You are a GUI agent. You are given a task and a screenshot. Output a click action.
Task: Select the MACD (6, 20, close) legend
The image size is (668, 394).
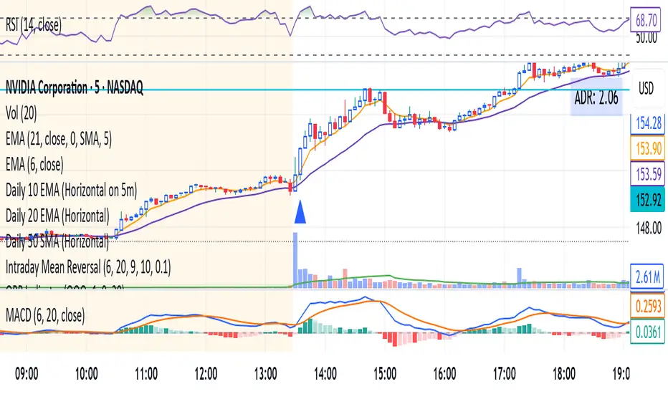pos(45,316)
